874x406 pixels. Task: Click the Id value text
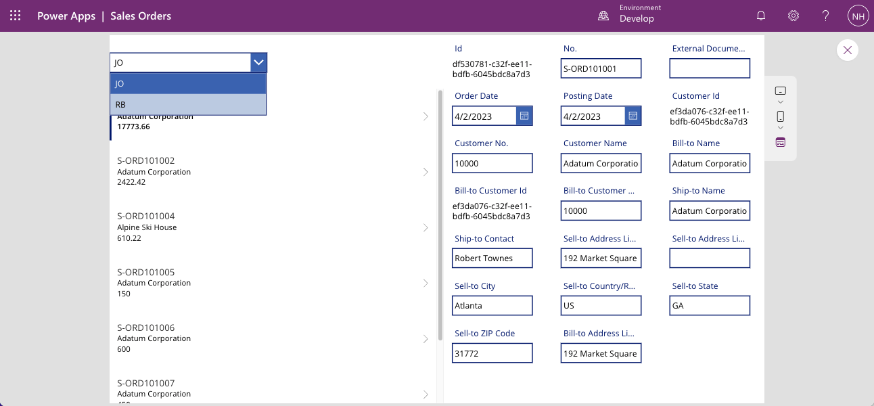tap(491, 69)
